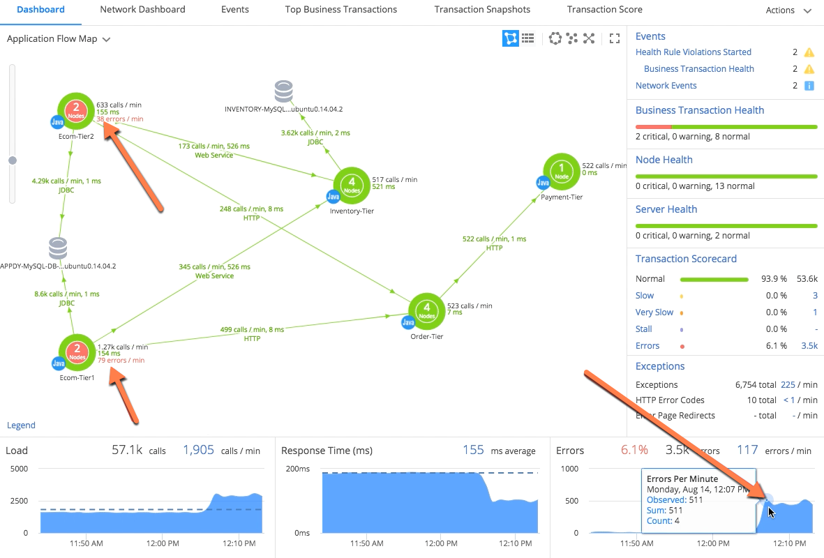
Task: Click the Response Time chart area
Action: tap(430, 501)
